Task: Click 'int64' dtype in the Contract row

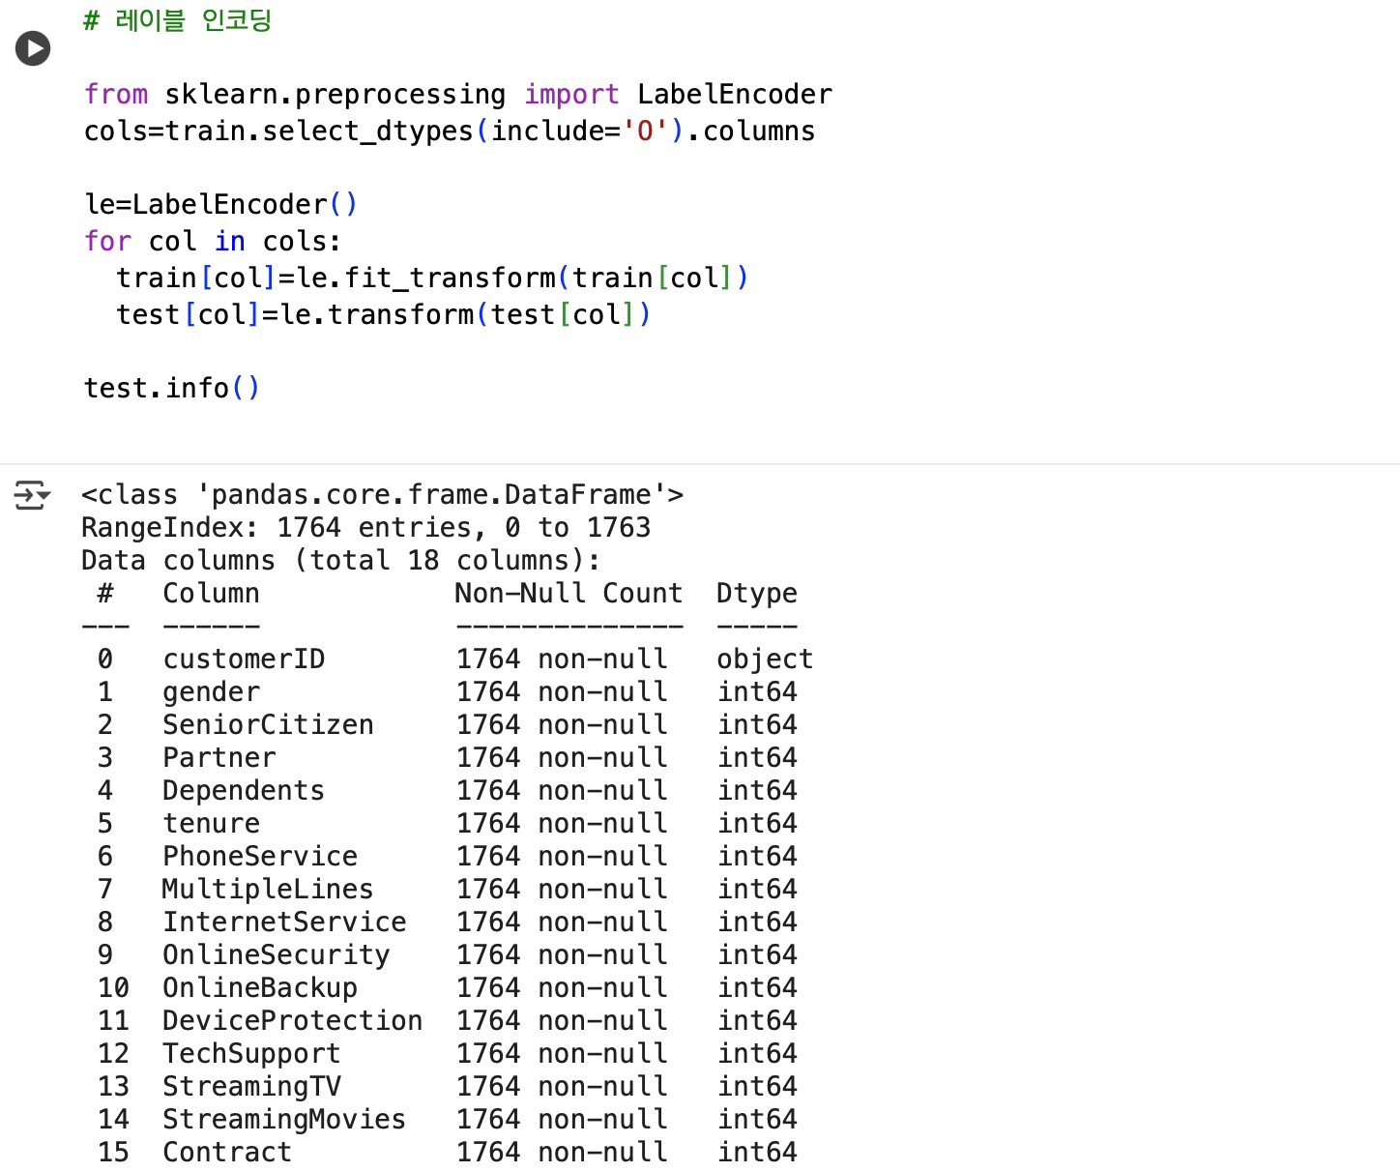Action: point(757,1153)
